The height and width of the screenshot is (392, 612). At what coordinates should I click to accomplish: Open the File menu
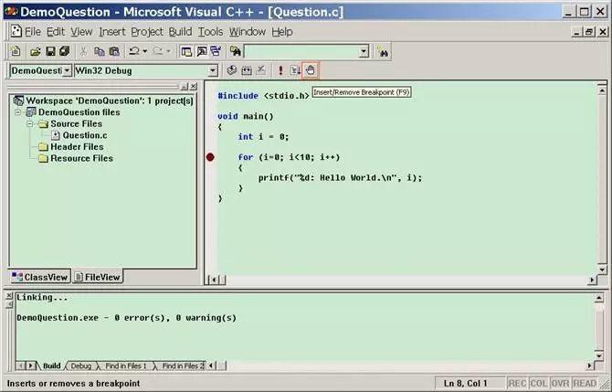(33, 32)
